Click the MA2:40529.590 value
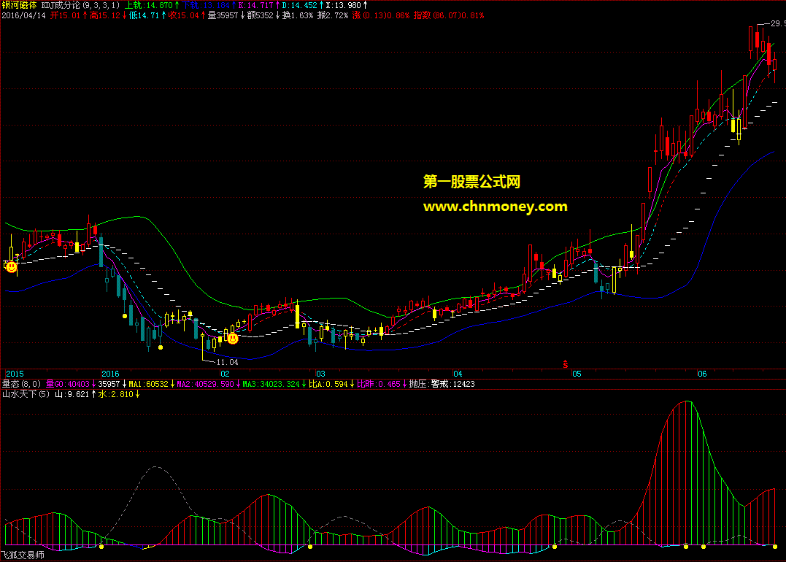The width and height of the screenshot is (786, 562). (206, 384)
